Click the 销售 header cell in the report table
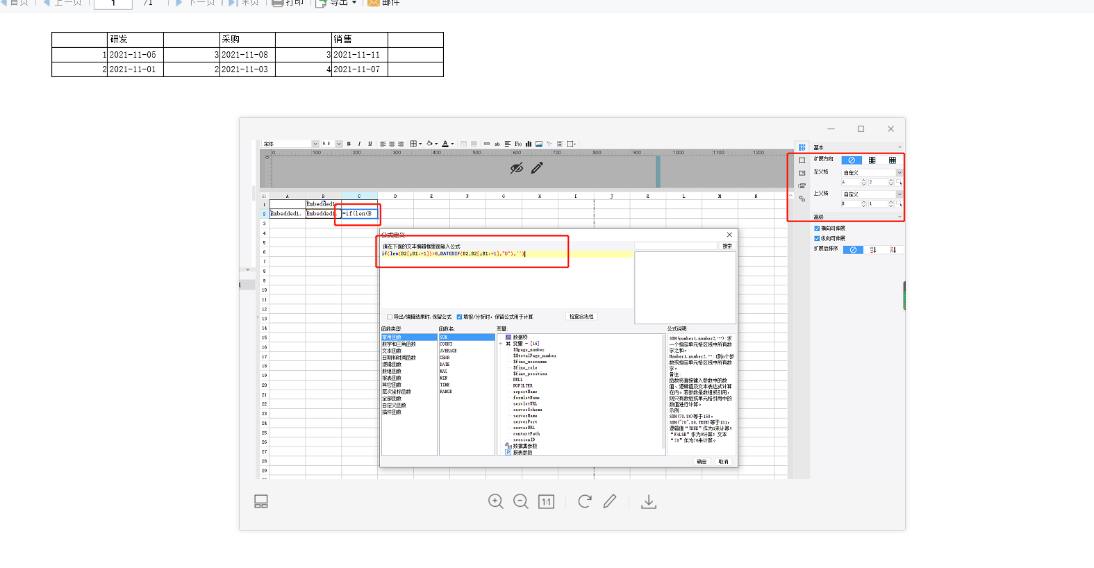The width and height of the screenshot is (1094, 568). pyautogui.click(x=360, y=40)
